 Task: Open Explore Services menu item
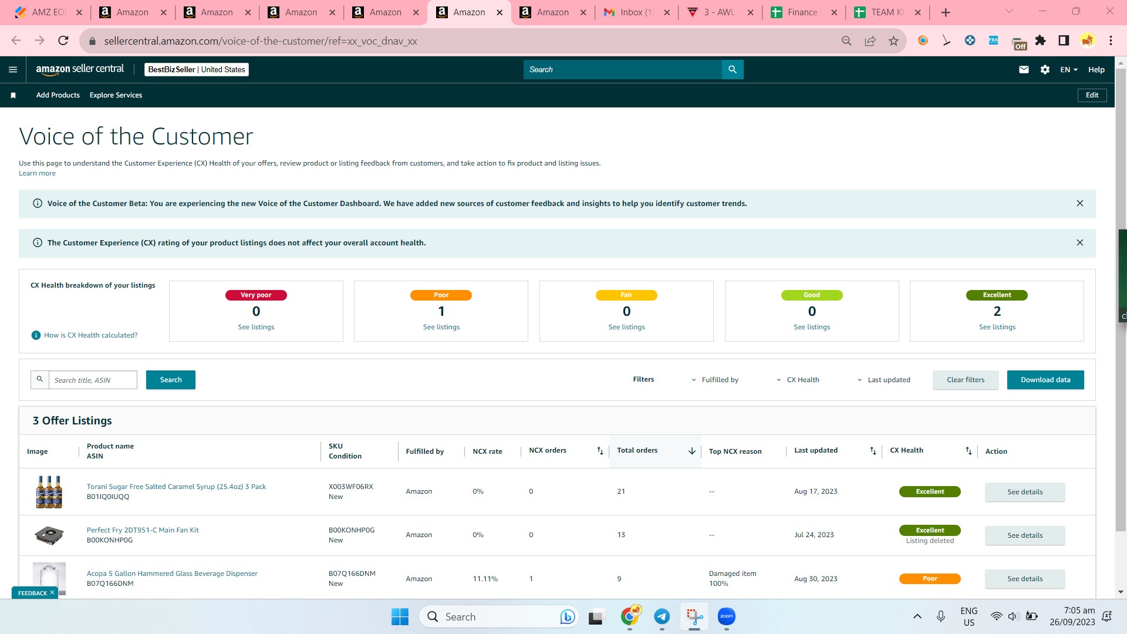tap(116, 95)
